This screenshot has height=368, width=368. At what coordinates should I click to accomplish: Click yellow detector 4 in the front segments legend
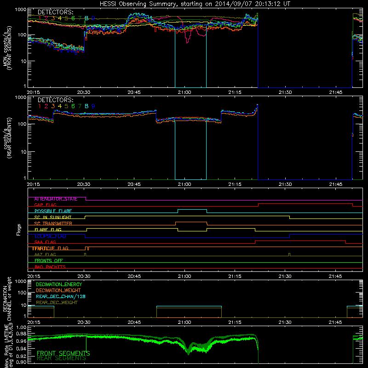coord(60,18)
